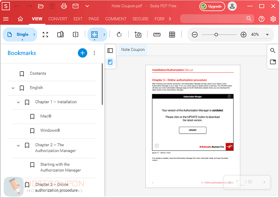The image size is (279, 198).
Task: Select the Bookmarks panel icon
Action: click(x=110, y=62)
